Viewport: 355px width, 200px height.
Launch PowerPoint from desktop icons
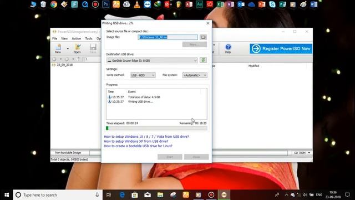[x=262, y=4]
